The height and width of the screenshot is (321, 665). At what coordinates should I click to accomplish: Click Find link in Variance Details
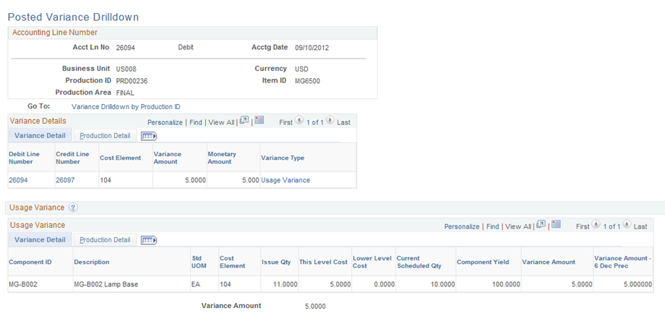[x=195, y=122]
